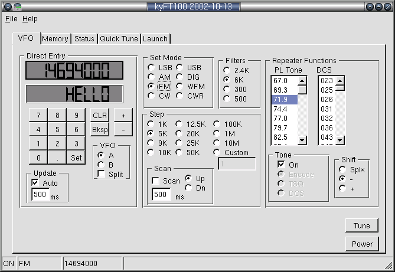The image size is (395, 272).
Task: Click PL Tone list down arrow
Action: (302, 140)
